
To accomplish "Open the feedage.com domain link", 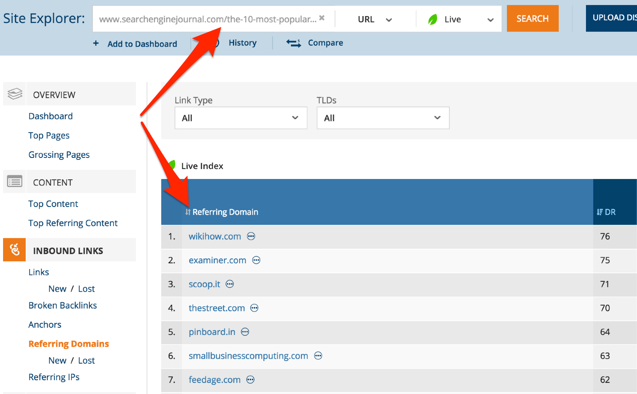I will pyautogui.click(x=215, y=380).
